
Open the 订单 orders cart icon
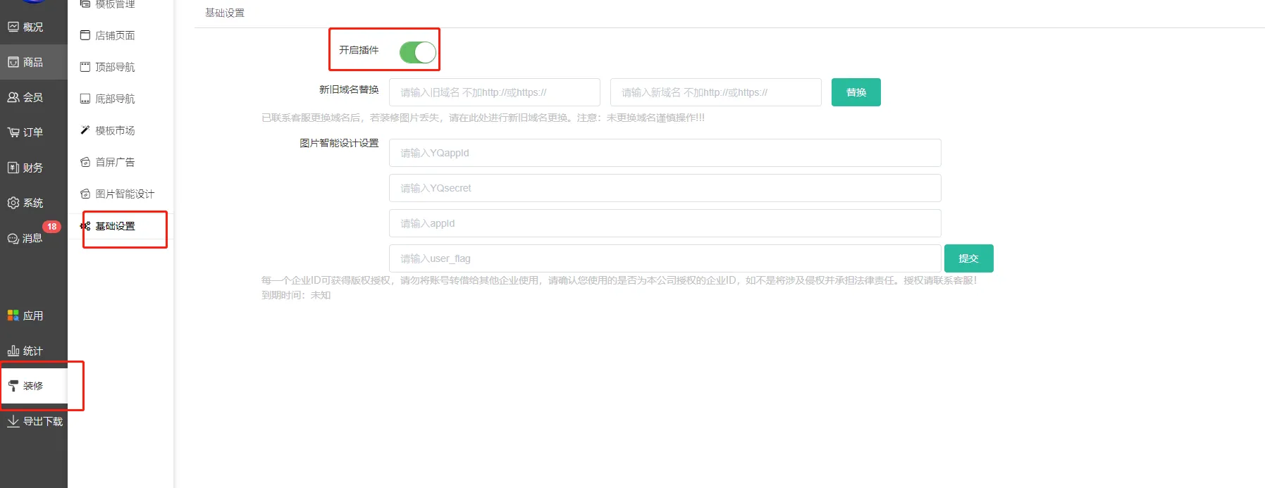(13, 132)
